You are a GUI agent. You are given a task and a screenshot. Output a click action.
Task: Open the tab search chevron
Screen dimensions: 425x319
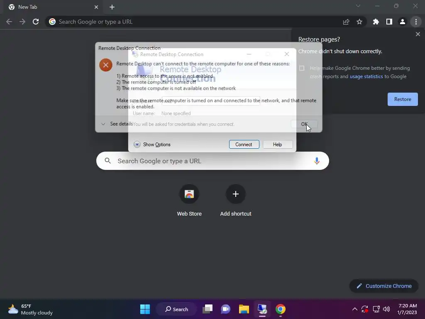(x=358, y=6)
